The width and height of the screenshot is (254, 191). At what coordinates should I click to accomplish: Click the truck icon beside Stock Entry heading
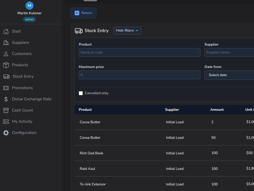(x=79, y=31)
